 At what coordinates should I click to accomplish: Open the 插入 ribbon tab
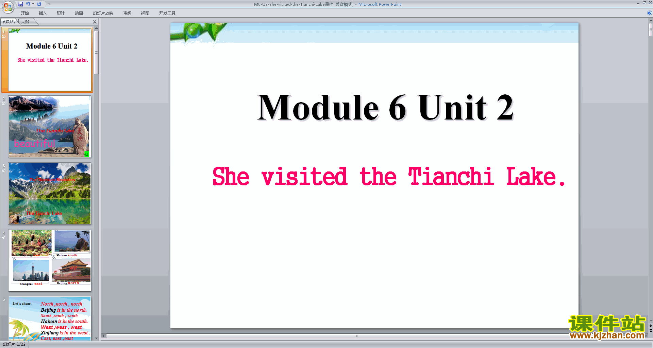(x=43, y=13)
